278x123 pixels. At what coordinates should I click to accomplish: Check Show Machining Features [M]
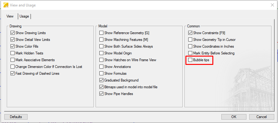pyautogui.click(x=102, y=40)
